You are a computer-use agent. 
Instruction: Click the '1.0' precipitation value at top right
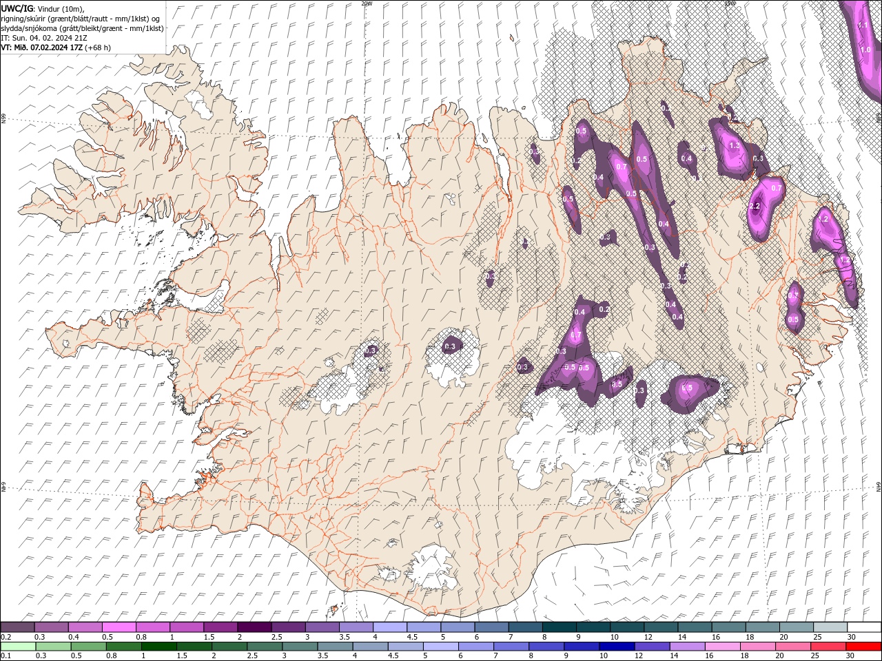click(866, 50)
